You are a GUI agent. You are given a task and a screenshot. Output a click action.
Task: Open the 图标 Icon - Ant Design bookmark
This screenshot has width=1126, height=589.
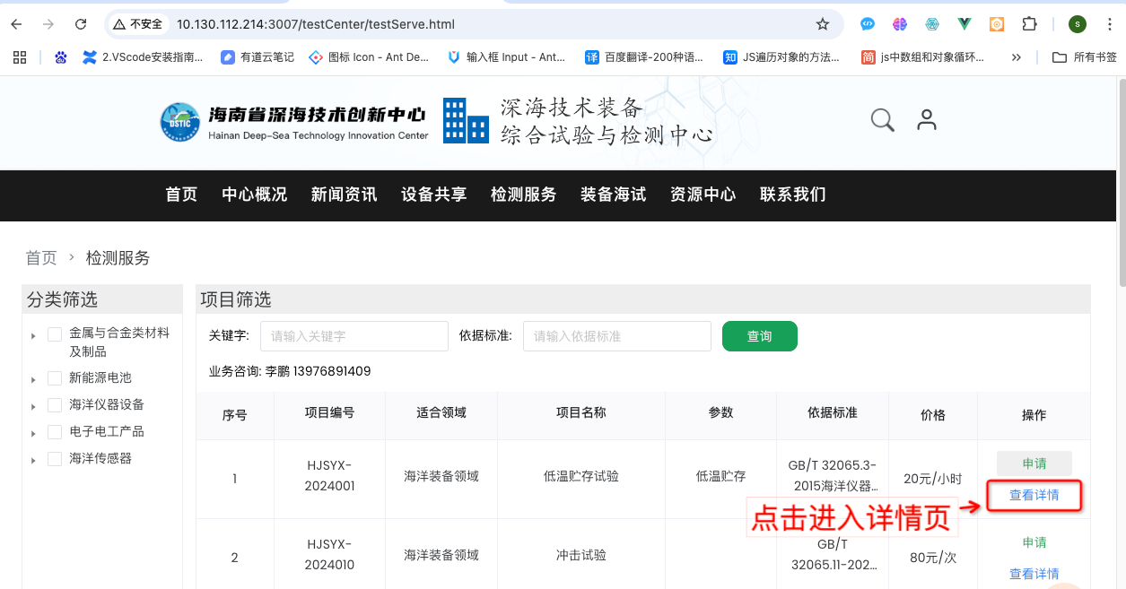pyautogui.click(x=369, y=57)
